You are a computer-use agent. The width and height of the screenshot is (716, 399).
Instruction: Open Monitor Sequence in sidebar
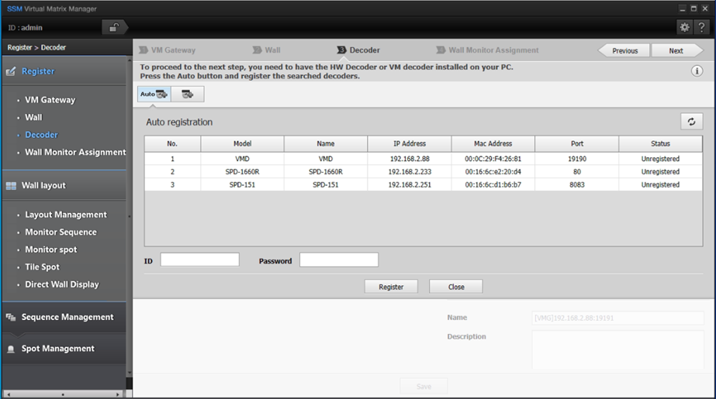pos(61,232)
